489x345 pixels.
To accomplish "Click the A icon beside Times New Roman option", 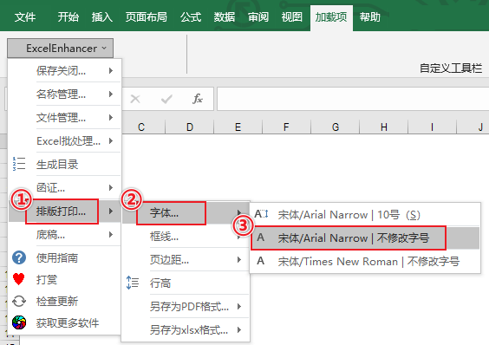I will pyautogui.click(x=260, y=261).
